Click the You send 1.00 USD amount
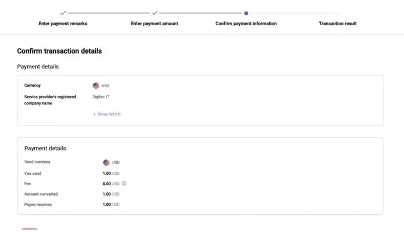This screenshot has width=404, height=232. [111, 173]
